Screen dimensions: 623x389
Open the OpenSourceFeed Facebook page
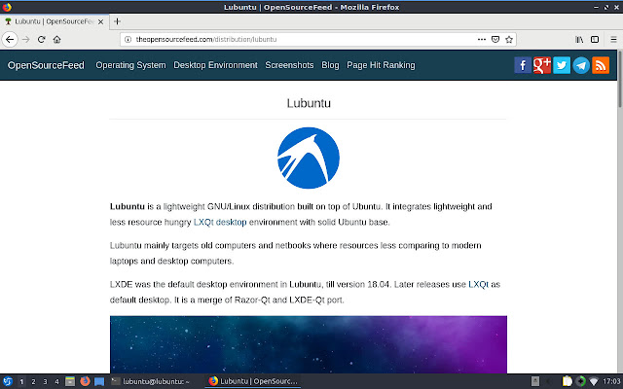(x=523, y=65)
